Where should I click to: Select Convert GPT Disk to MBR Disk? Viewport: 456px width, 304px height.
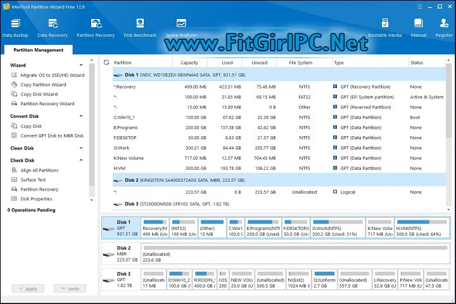tap(52, 136)
